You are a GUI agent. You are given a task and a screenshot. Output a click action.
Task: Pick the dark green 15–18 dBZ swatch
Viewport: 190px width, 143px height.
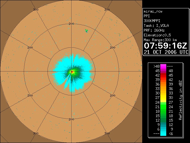point(163,116)
